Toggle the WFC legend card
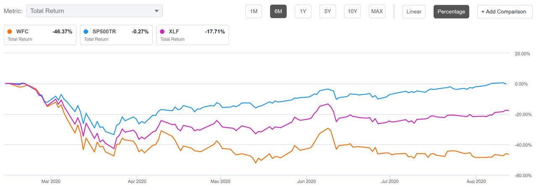The image size is (537, 190). coord(40,35)
